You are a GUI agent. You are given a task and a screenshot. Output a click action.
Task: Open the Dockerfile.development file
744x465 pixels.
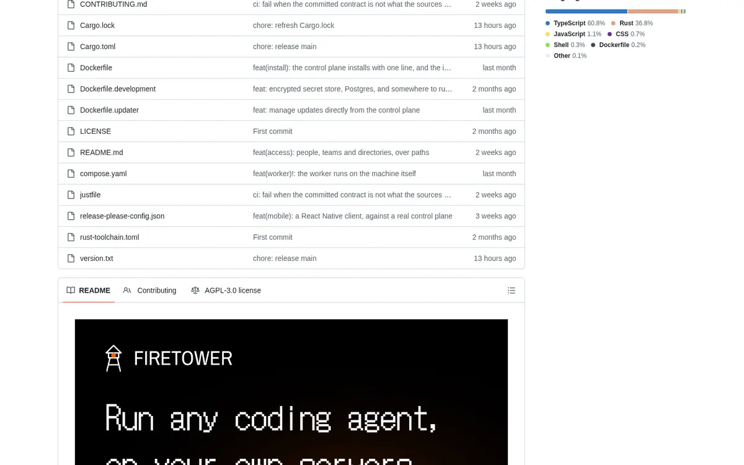point(118,89)
